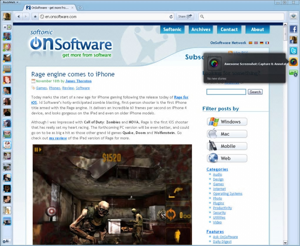Filter posts by Mac
300x246 pixels.
[227, 134]
